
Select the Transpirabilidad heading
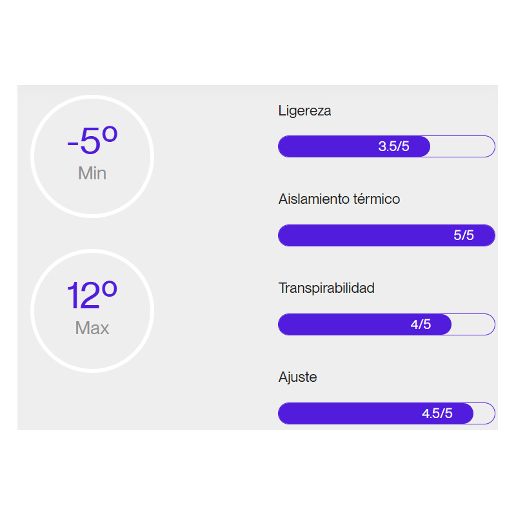point(326,288)
